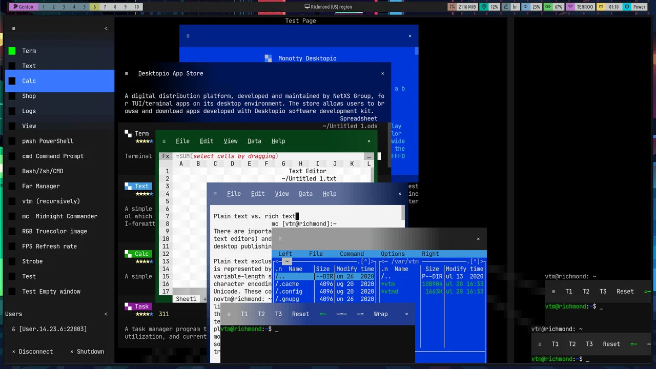This screenshot has height=369, width=656.
Task: Click the Fx button in the spreadsheet
Action: pyautogui.click(x=166, y=156)
